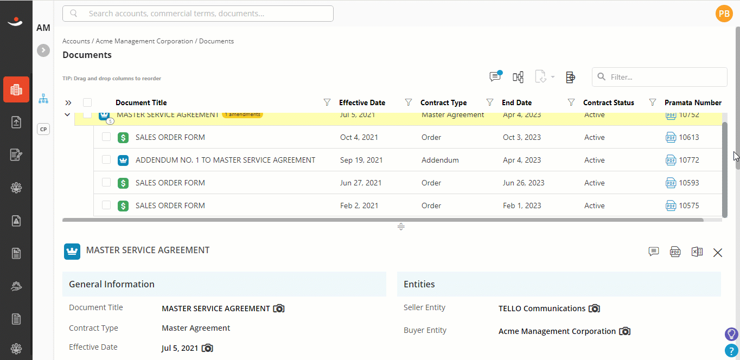Click the Excel export icon in detail panel
Image resolution: width=740 pixels, height=360 pixels.
697,252
